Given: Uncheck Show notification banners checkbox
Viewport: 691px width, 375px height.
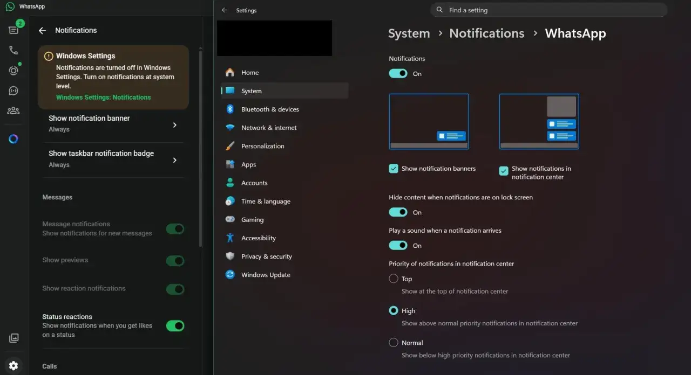Looking at the screenshot, I should click(394, 169).
